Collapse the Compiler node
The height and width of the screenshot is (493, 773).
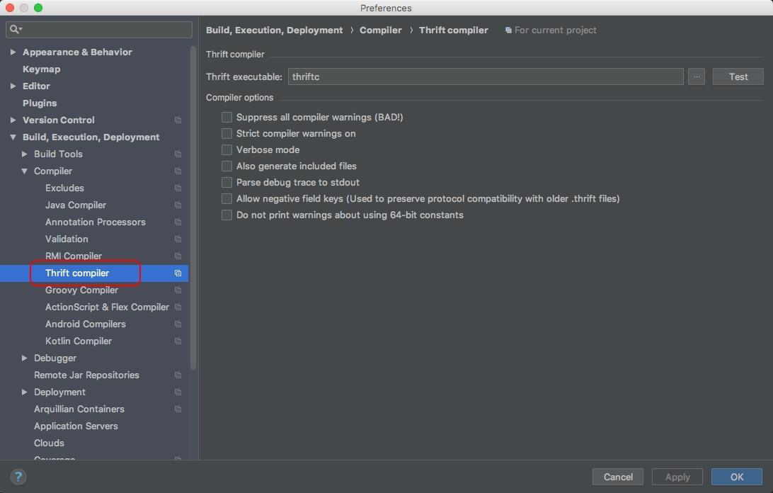24,171
